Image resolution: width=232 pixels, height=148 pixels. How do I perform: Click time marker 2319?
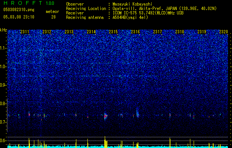pos(202,32)
